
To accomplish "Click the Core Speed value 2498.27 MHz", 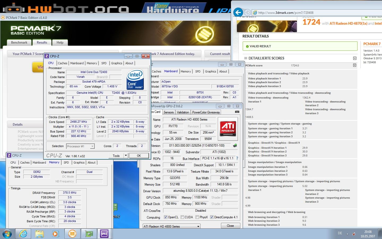I will (79, 122).
